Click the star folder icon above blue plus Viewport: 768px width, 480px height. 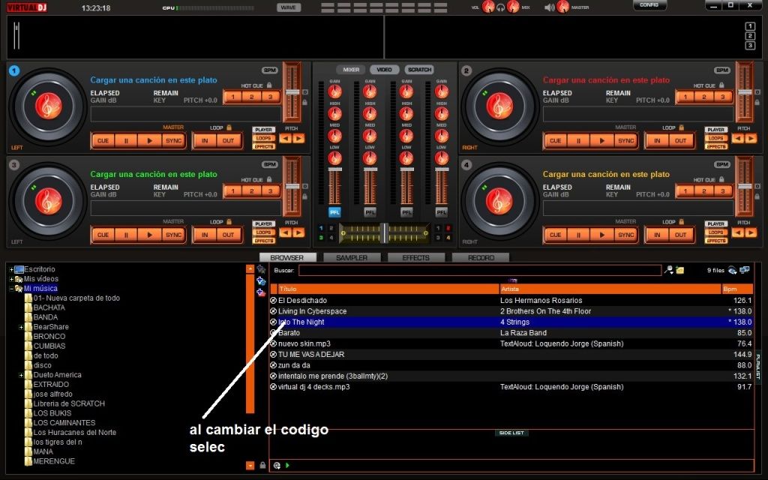[x=261, y=269]
